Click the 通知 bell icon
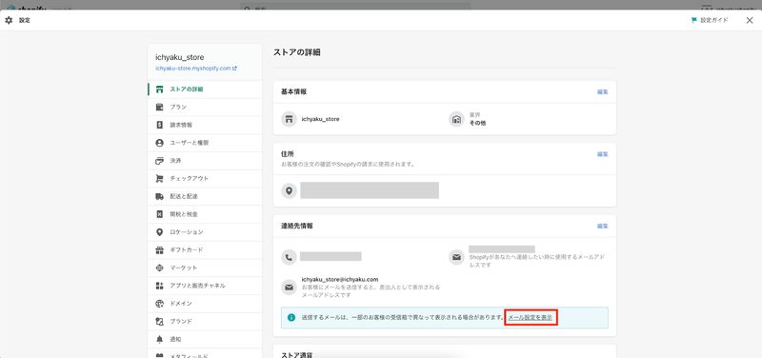The height and width of the screenshot is (358, 762). 159,339
